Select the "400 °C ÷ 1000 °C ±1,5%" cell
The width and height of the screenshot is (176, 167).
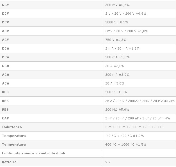point(126,144)
